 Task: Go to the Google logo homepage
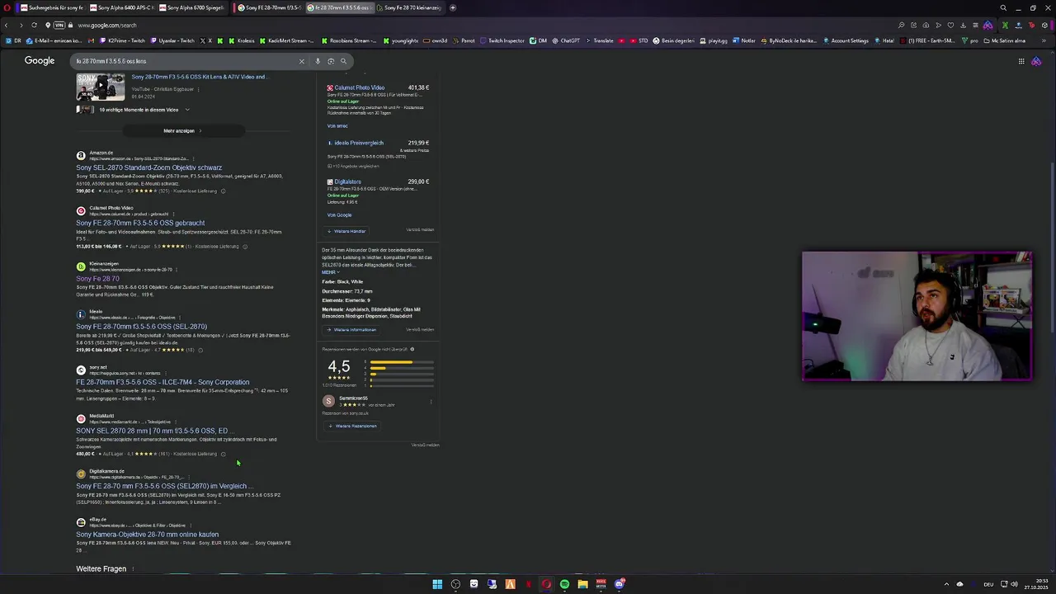[39, 60]
